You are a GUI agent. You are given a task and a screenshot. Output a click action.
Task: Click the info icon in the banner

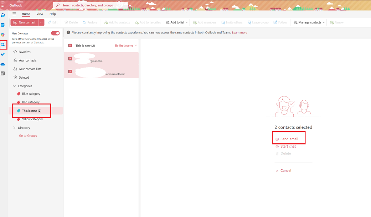pyautogui.click(x=68, y=32)
